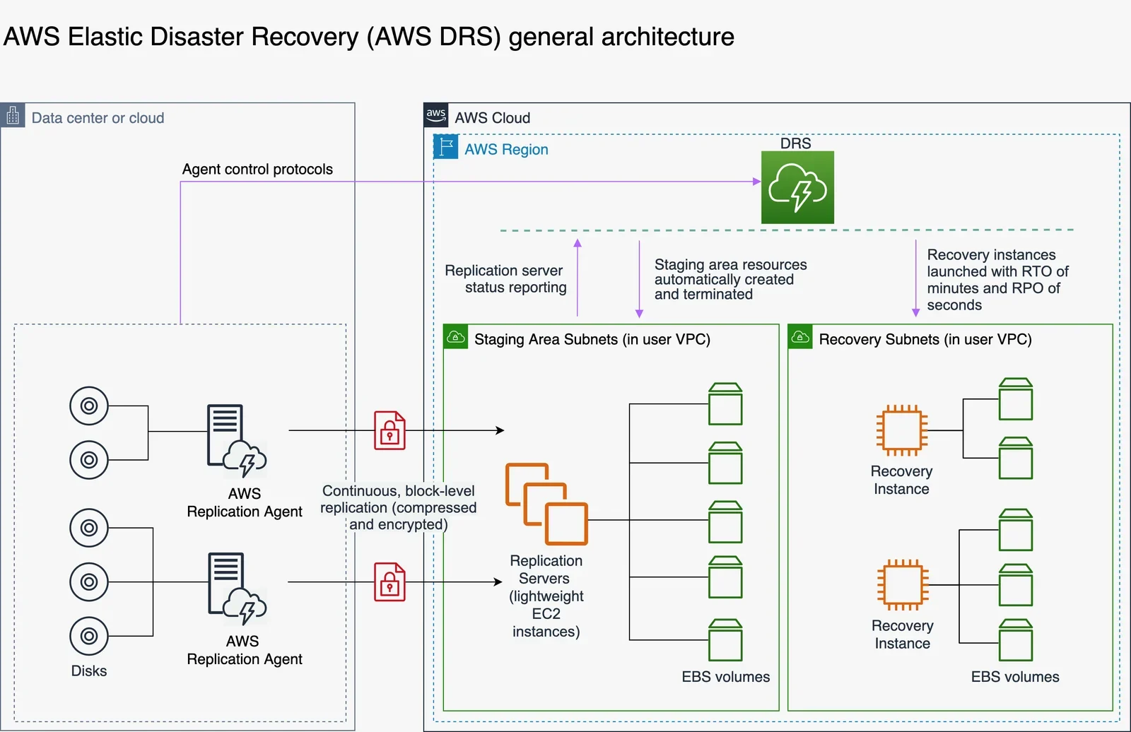1131x732 pixels.
Task: Select 'Staging Area Subnets (in user VPC)' heading
Action: pyautogui.click(x=592, y=339)
